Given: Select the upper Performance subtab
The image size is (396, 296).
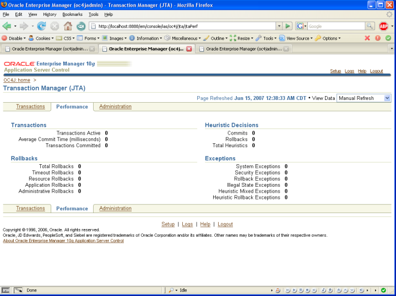Looking at the screenshot, I should click(72, 107).
